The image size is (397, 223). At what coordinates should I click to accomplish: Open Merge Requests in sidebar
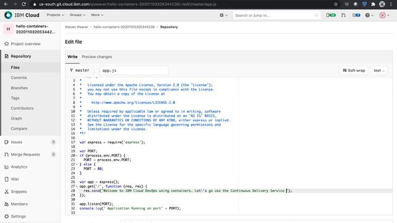coord(25,154)
